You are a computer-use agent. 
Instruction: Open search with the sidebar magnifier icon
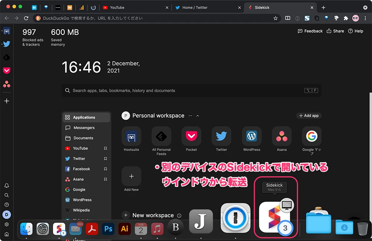[7, 195]
